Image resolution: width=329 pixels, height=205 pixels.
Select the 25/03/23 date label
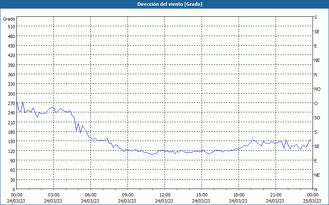[x=313, y=201]
